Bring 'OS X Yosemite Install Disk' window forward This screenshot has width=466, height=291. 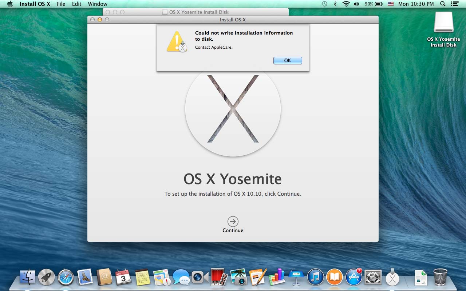coord(196,12)
